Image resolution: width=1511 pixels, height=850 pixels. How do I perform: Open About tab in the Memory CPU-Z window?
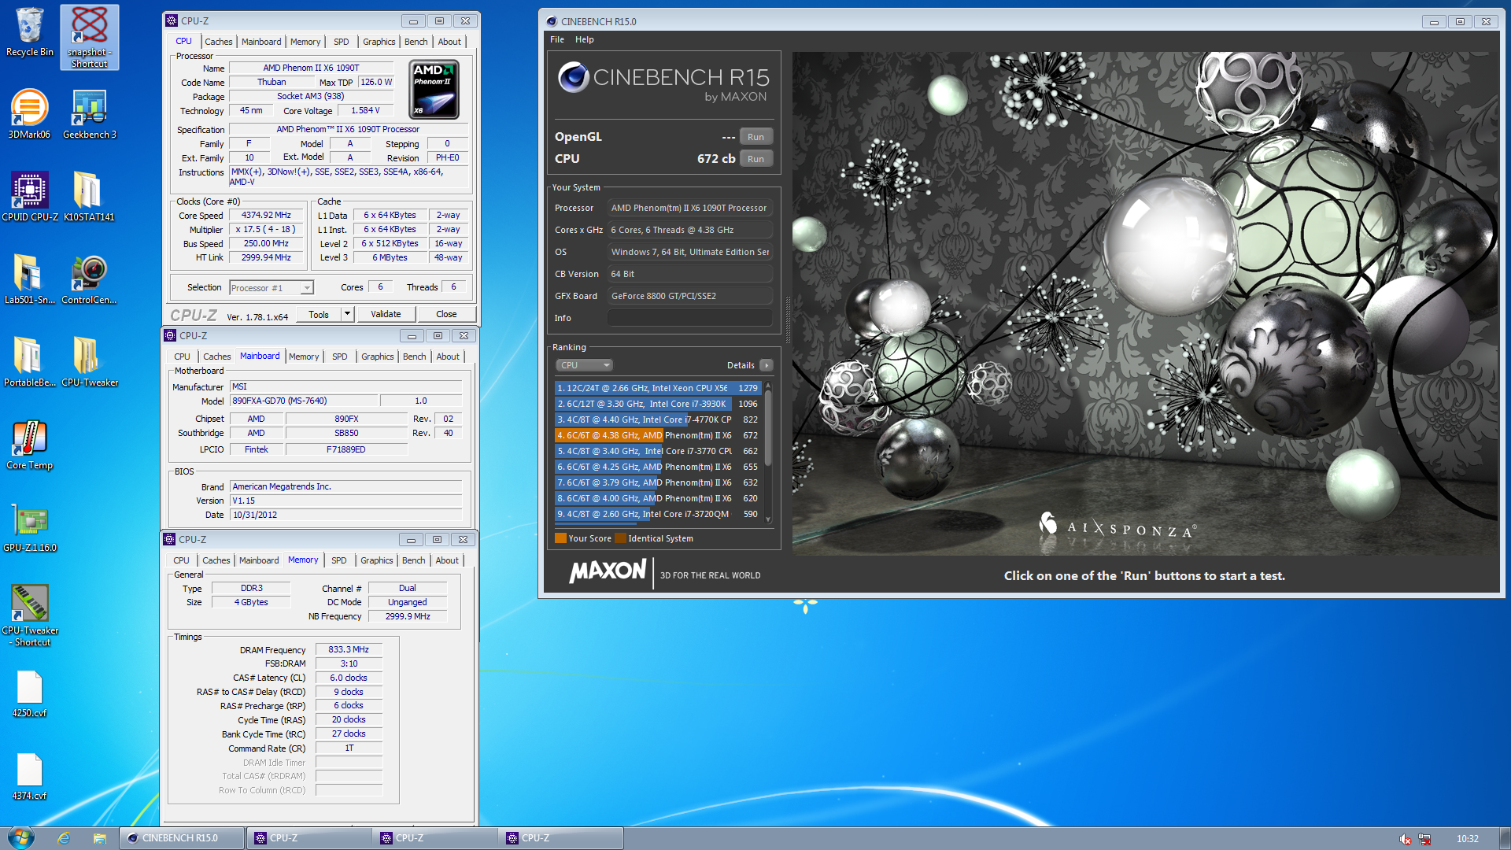click(447, 560)
